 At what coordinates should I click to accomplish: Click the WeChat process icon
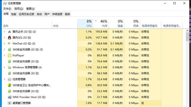click(9, 44)
